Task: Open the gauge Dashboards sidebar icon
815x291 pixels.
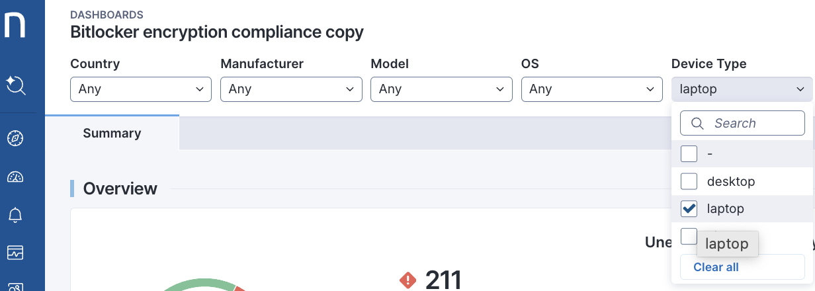Action: [15, 177]
